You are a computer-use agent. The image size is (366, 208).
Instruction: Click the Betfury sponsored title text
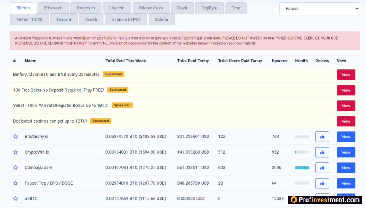pyautogui.click(x=56, y=75)
